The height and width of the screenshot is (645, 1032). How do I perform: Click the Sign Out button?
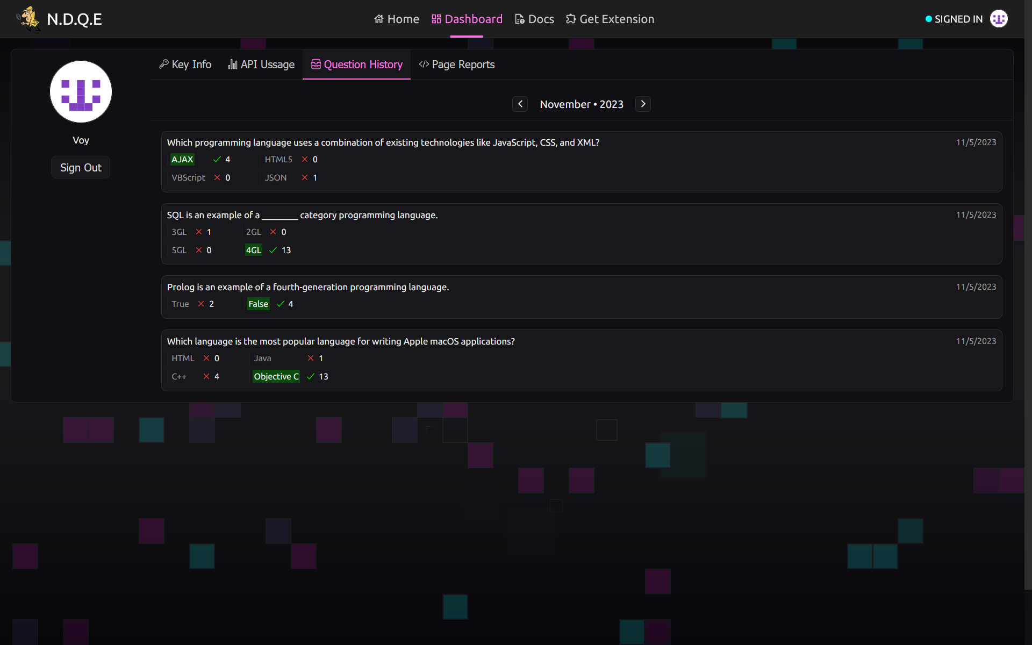point(81,168)
